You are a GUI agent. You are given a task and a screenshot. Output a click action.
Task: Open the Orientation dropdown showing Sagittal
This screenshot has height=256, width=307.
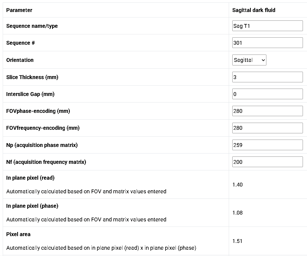[x=249, y=60]
